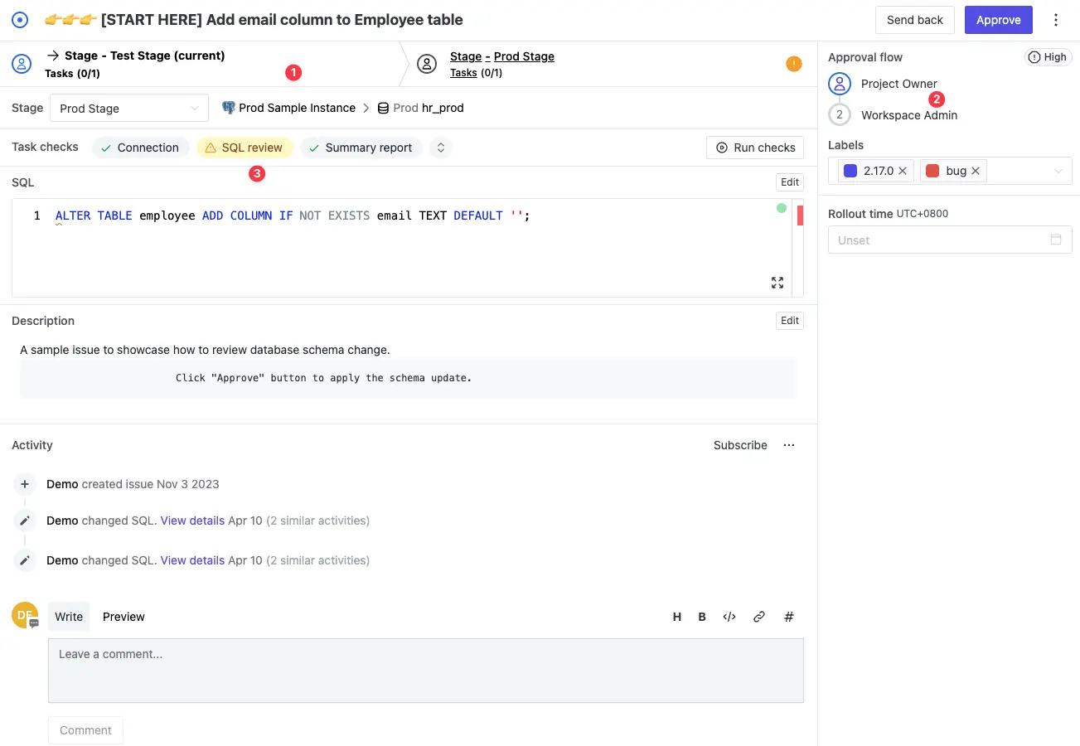
Task: Click the orange warning icon on Prod Stage
Action: 793,64
